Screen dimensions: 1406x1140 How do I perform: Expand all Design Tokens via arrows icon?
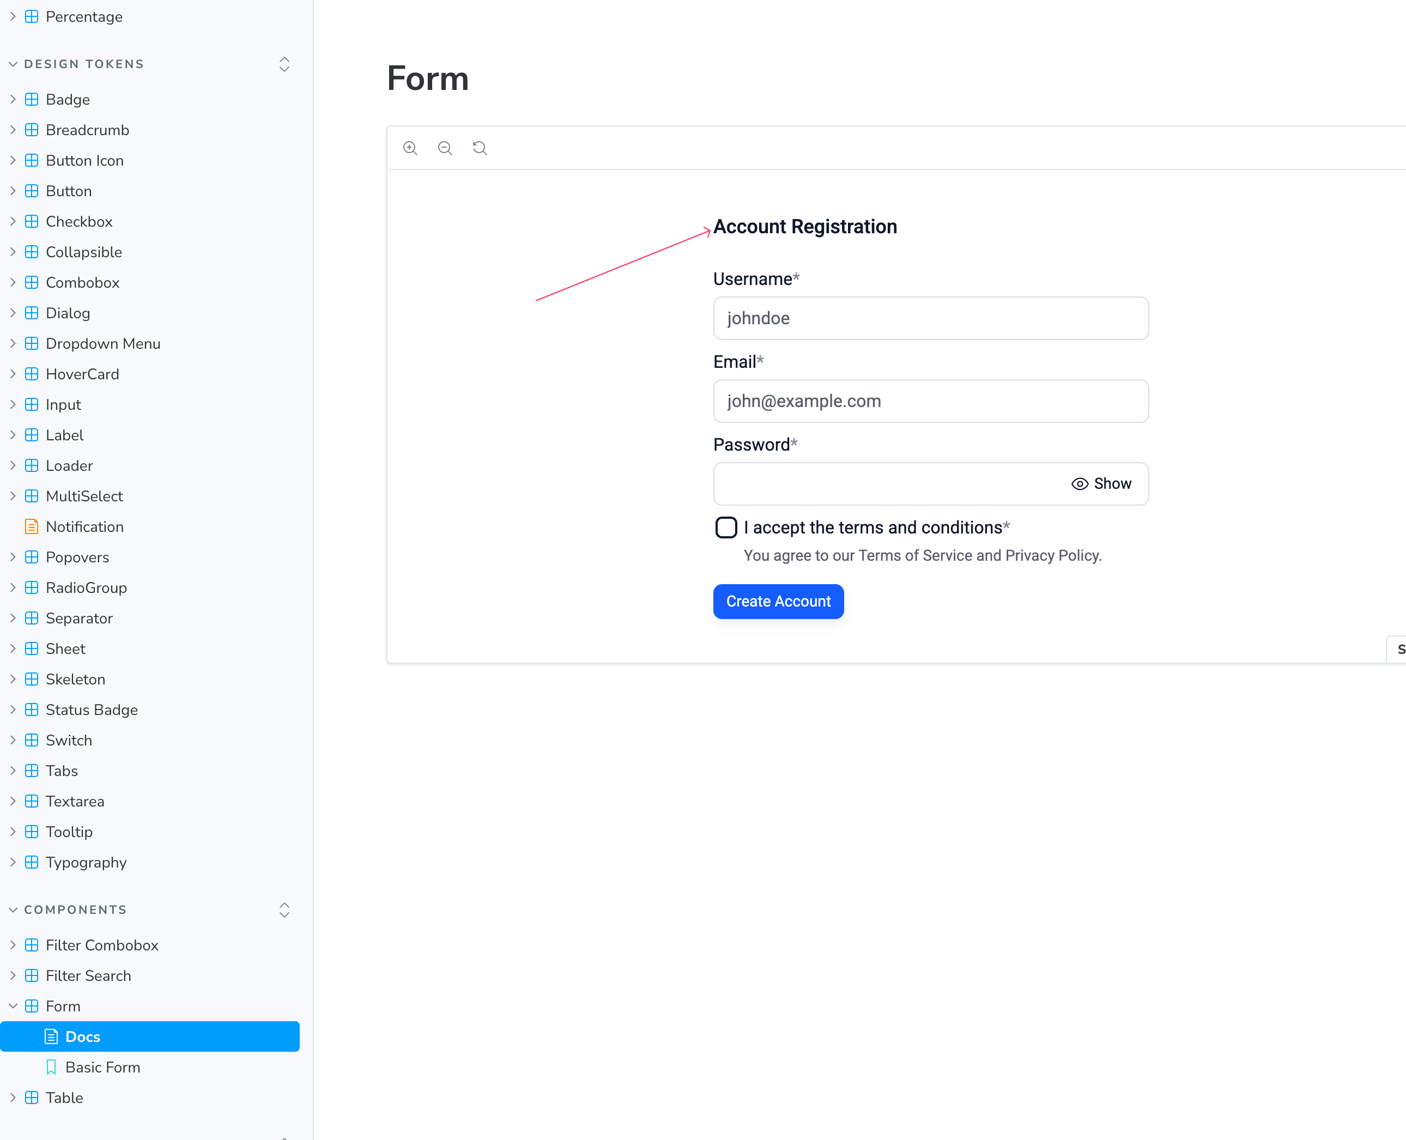[x=284, y=64]
